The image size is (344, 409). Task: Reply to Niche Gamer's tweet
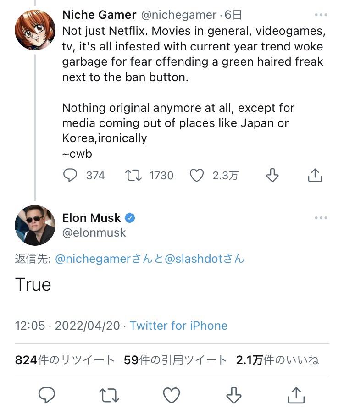pos(71,176)
